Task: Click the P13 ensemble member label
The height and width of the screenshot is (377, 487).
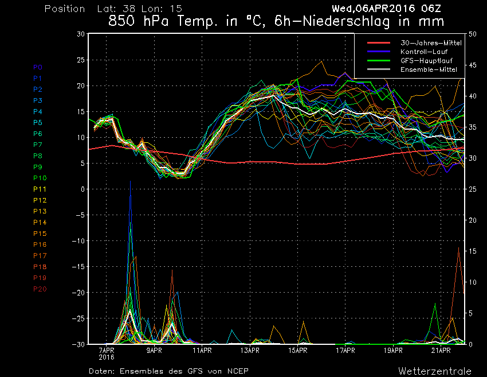Action: (40, 211)
